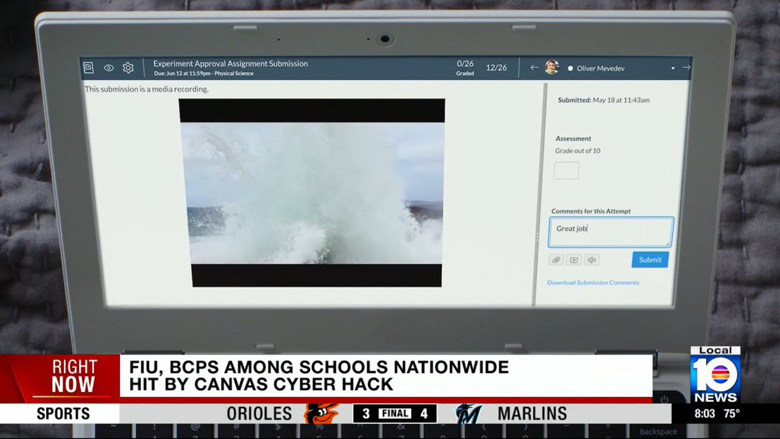Click the "Comments for this Attempt" label
This screenshot has height=439, width=780.
[x=591, y=211]
